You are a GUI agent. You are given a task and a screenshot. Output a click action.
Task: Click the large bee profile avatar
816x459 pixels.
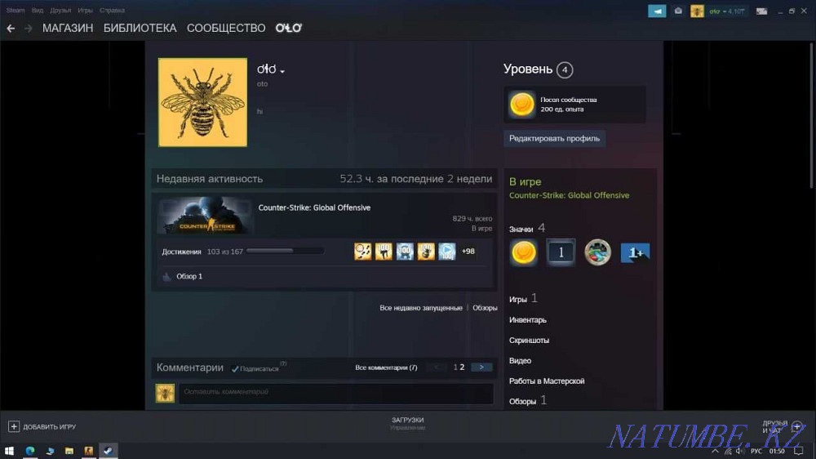(202, 102)
